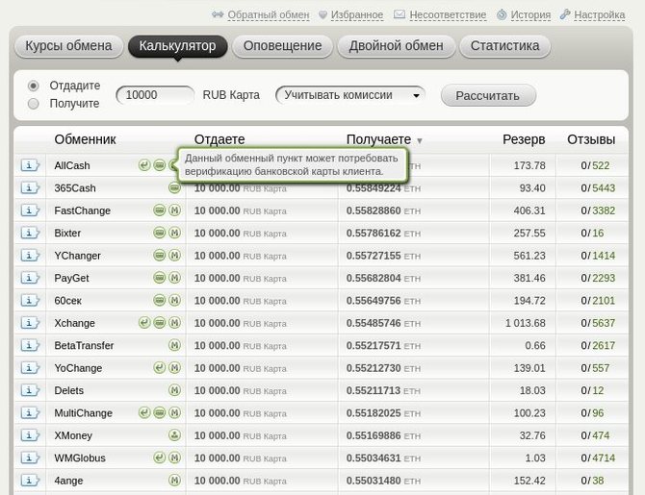The height and width of the screenshot is (495, 645).
Task: Click the card badge on PayGet row
Action: point(160,278)
